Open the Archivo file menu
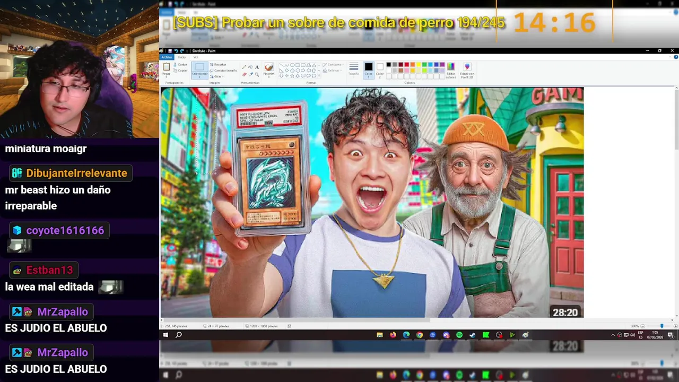Image resolution: width=679 pixels, height=382 pixels. (167, 57)
